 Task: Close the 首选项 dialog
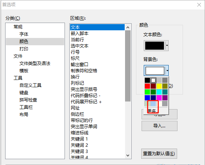[199, 5]
